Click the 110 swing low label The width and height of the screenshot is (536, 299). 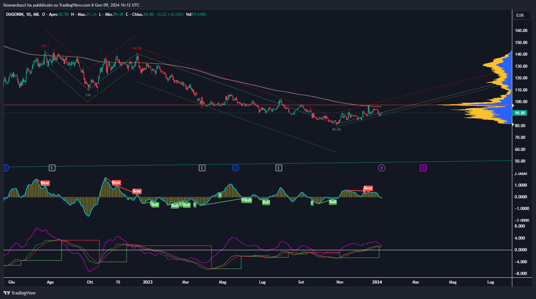click(x=88, y=95)
